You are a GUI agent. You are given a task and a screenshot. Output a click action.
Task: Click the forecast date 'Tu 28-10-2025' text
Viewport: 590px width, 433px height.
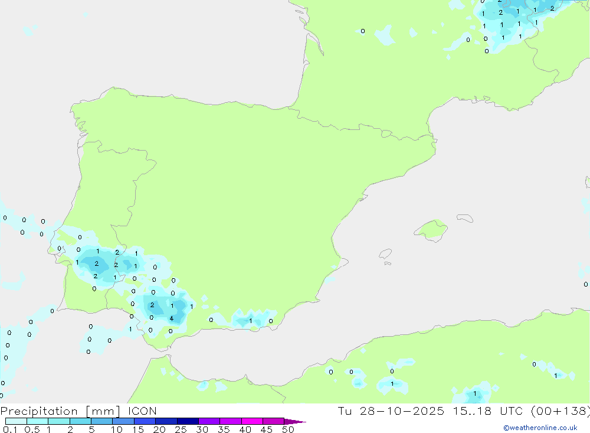391,411
